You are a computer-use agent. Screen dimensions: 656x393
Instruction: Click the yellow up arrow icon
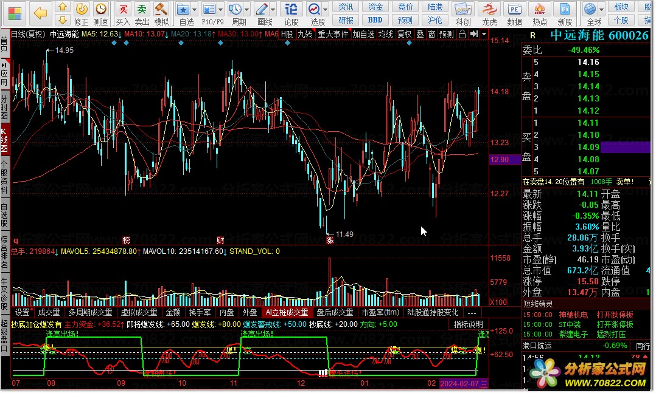coord(62,7)
